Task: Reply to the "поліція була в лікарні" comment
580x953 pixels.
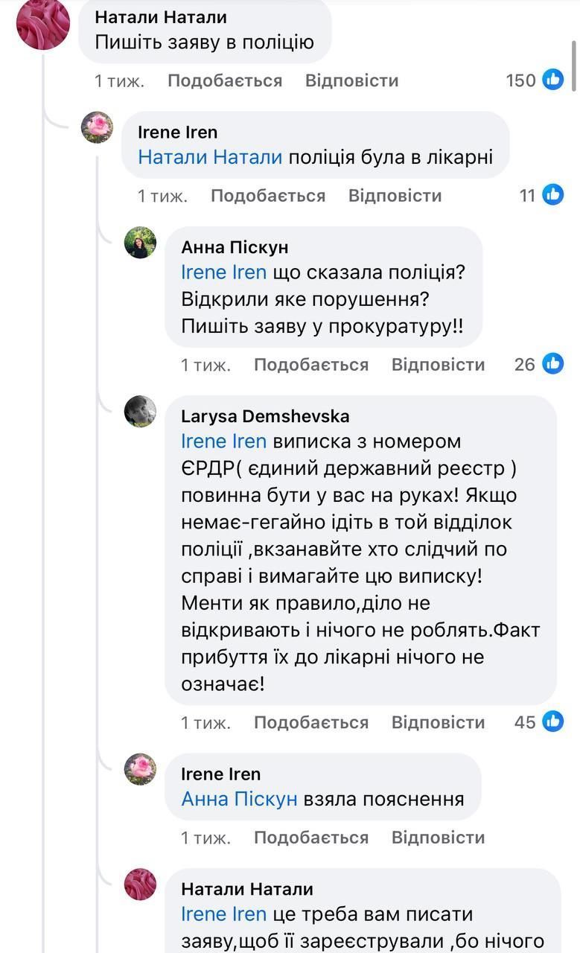Action: click(395, 196)
